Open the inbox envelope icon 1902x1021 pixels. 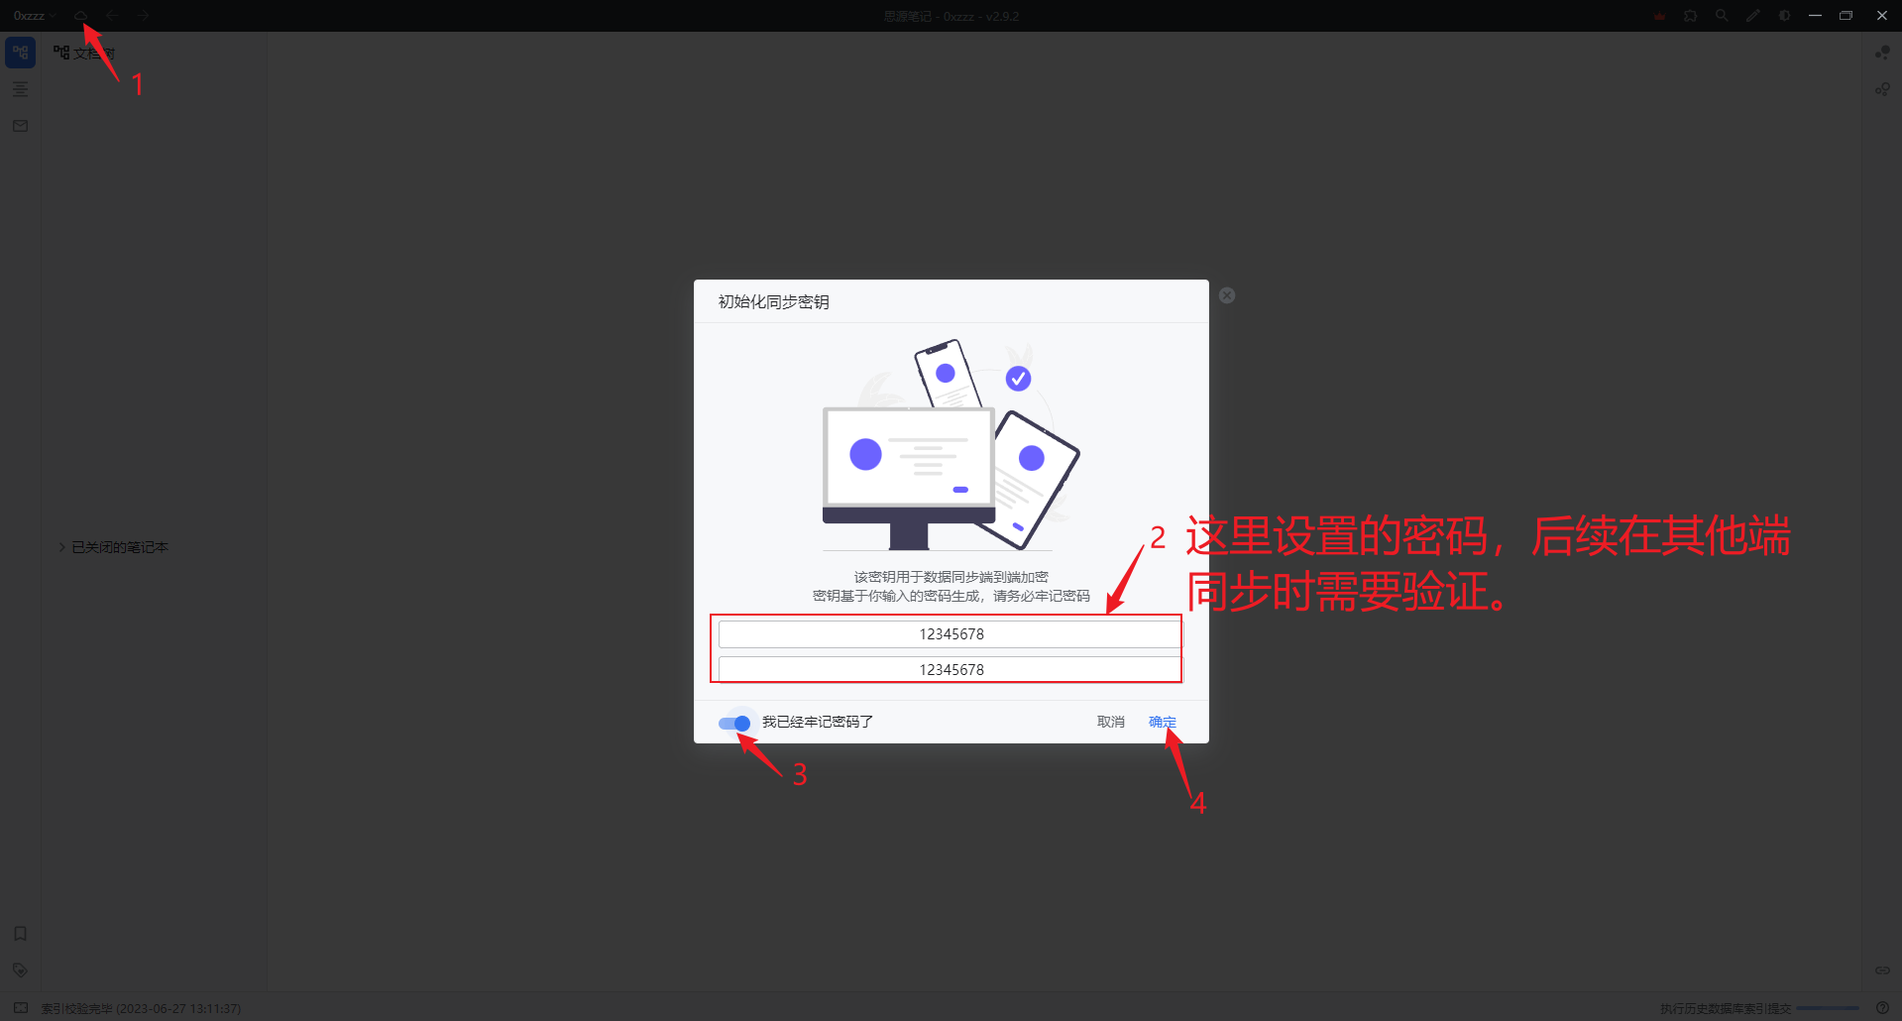point(20,126)
